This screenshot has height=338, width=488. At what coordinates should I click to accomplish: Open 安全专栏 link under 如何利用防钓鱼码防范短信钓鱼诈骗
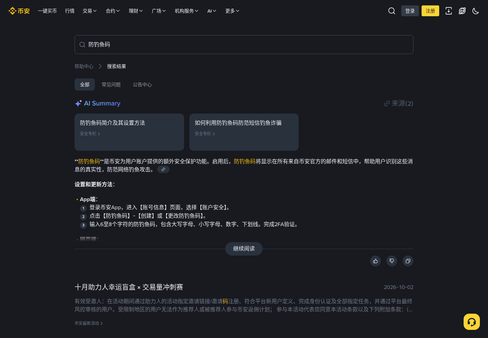click(x=205, y=134)
